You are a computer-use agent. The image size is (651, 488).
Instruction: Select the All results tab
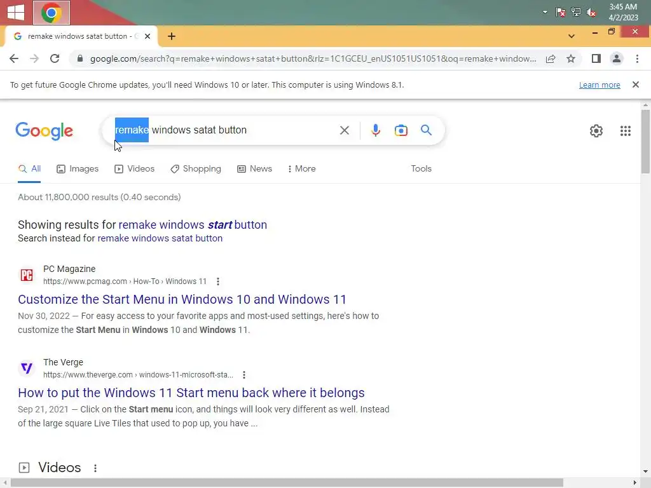(x=29, y=169)
